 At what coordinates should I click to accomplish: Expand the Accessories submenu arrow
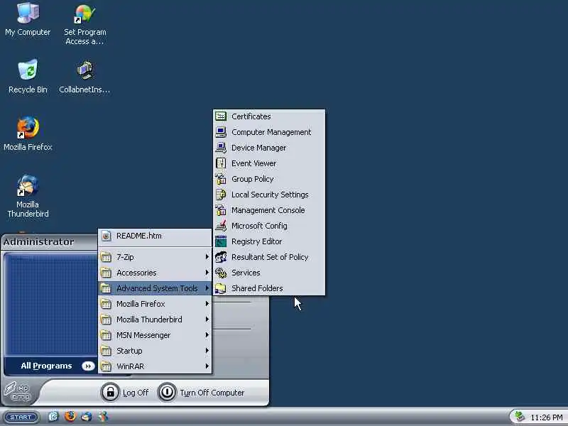tap(207, 273)
